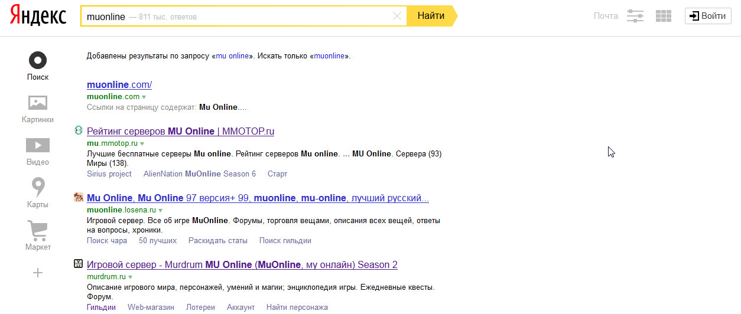Click '811 тыс. ответов' count text
The image size is (741, 314).
tap(167, 17)
